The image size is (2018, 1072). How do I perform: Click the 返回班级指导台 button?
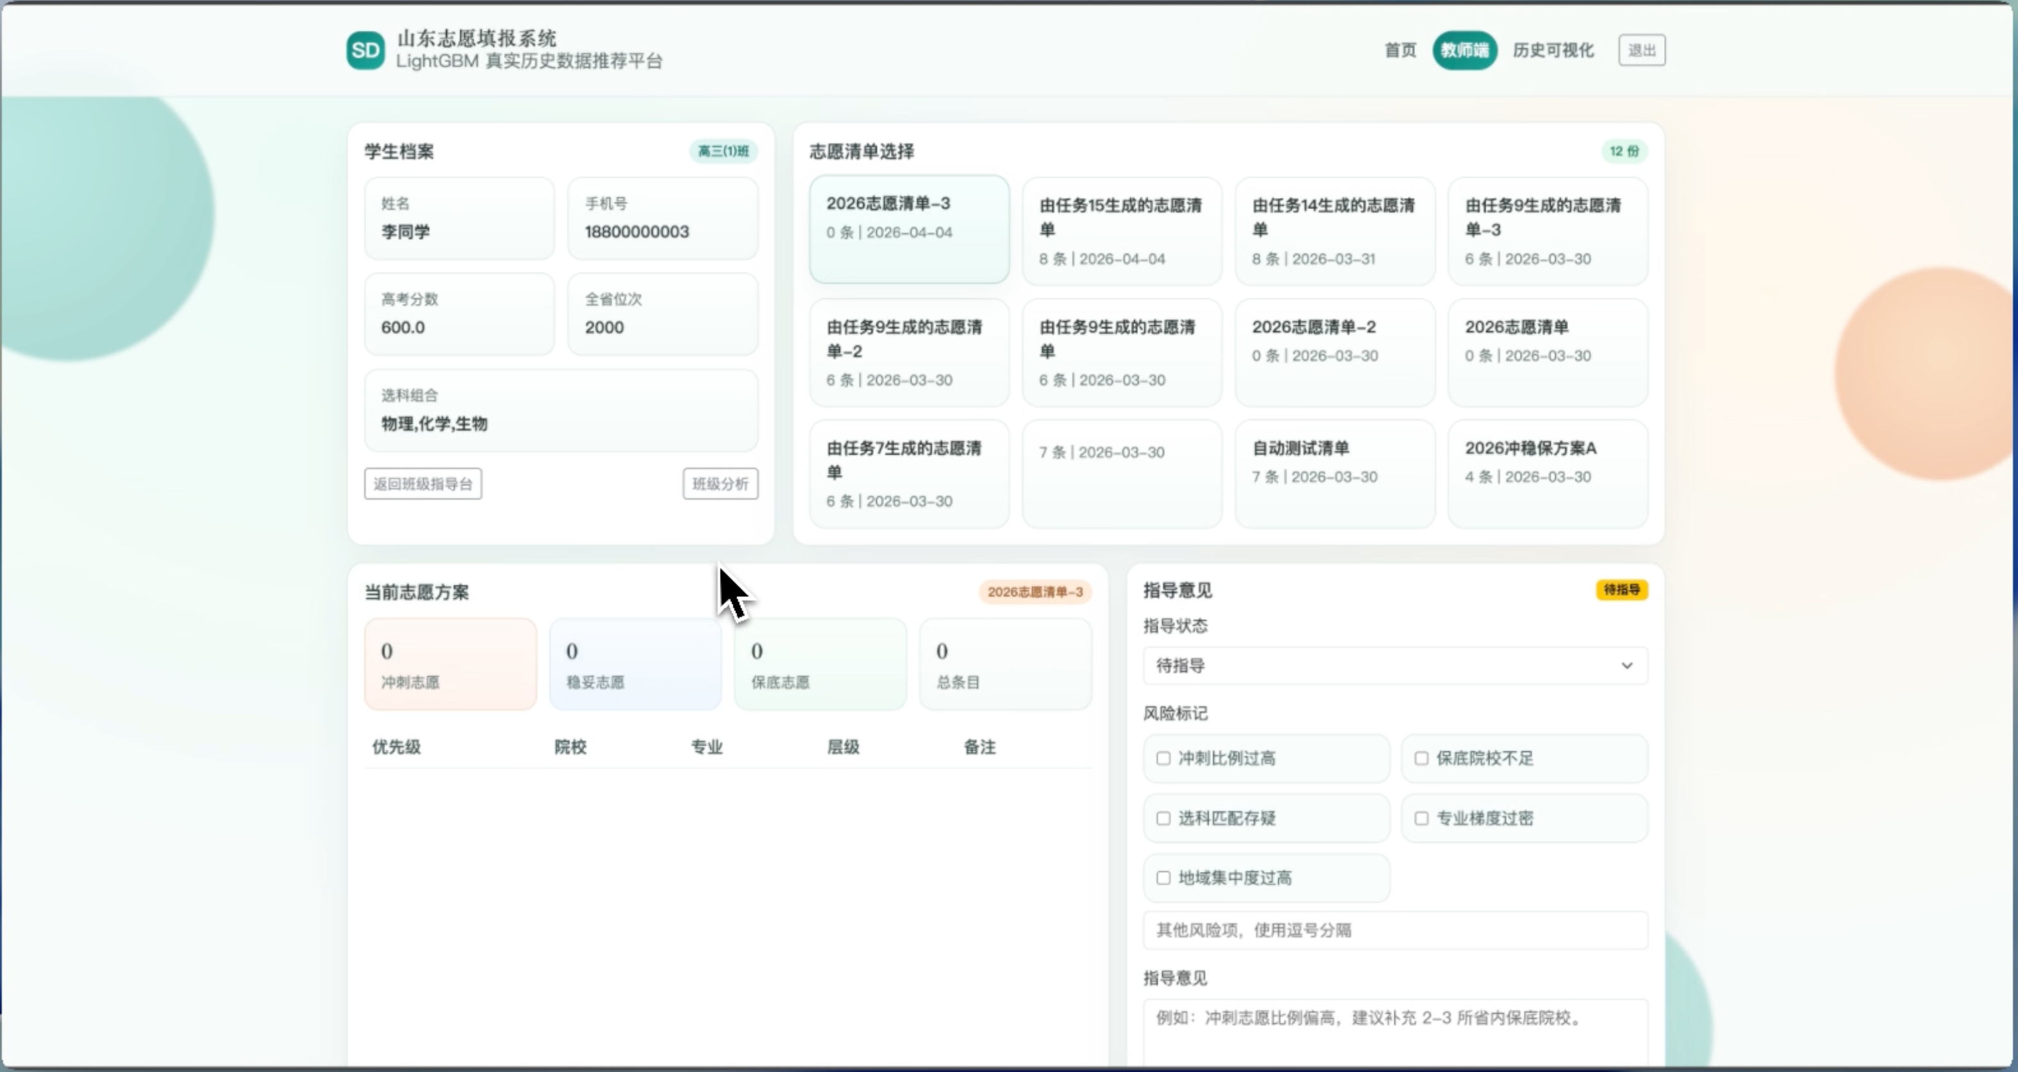tap(422, 483)
